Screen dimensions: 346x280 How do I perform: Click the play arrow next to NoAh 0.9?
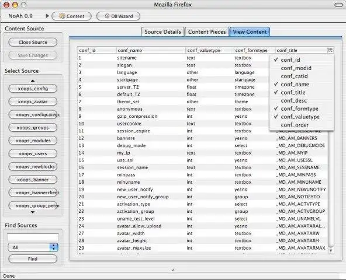click(47, 16)
